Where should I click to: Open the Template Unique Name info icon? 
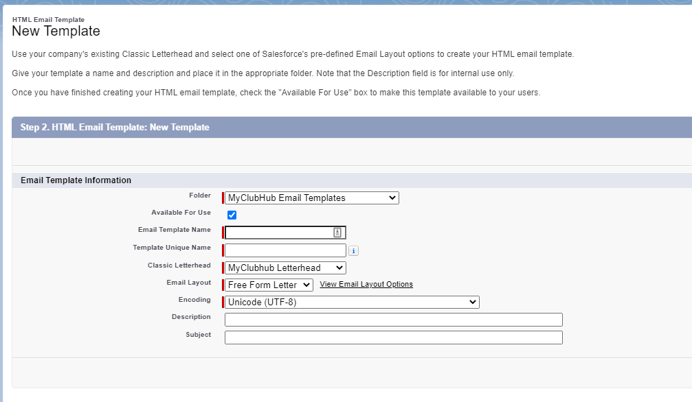tap(353, 250)
